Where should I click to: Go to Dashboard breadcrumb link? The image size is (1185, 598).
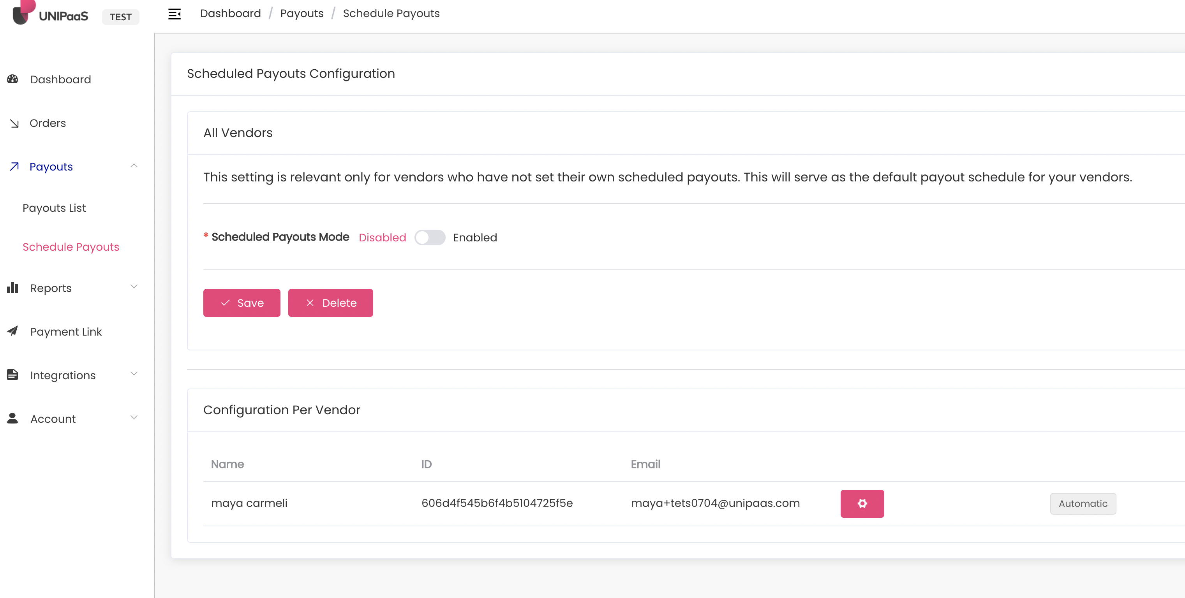coord(230,13)
